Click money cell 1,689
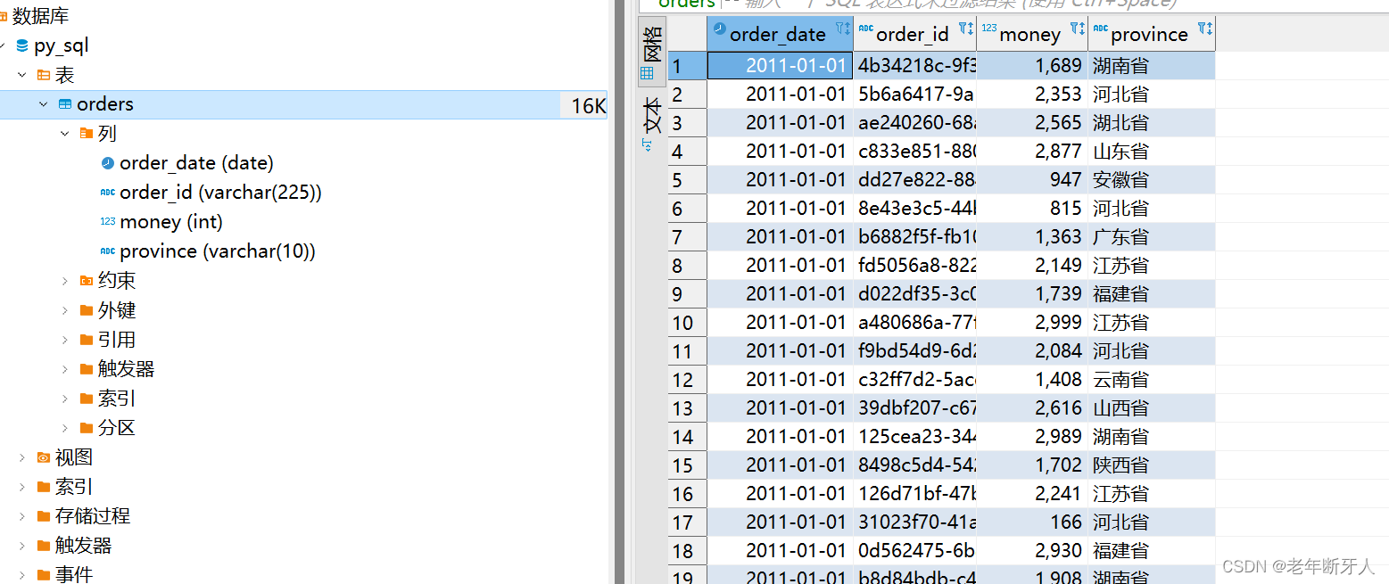The image size is (1389, 584). [1032, 66]
